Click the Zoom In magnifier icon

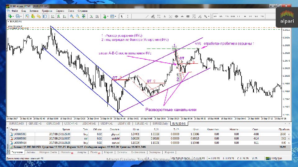(72, 16)
